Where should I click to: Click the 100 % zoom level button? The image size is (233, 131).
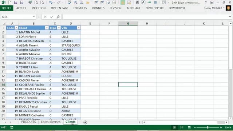[228, 127]
